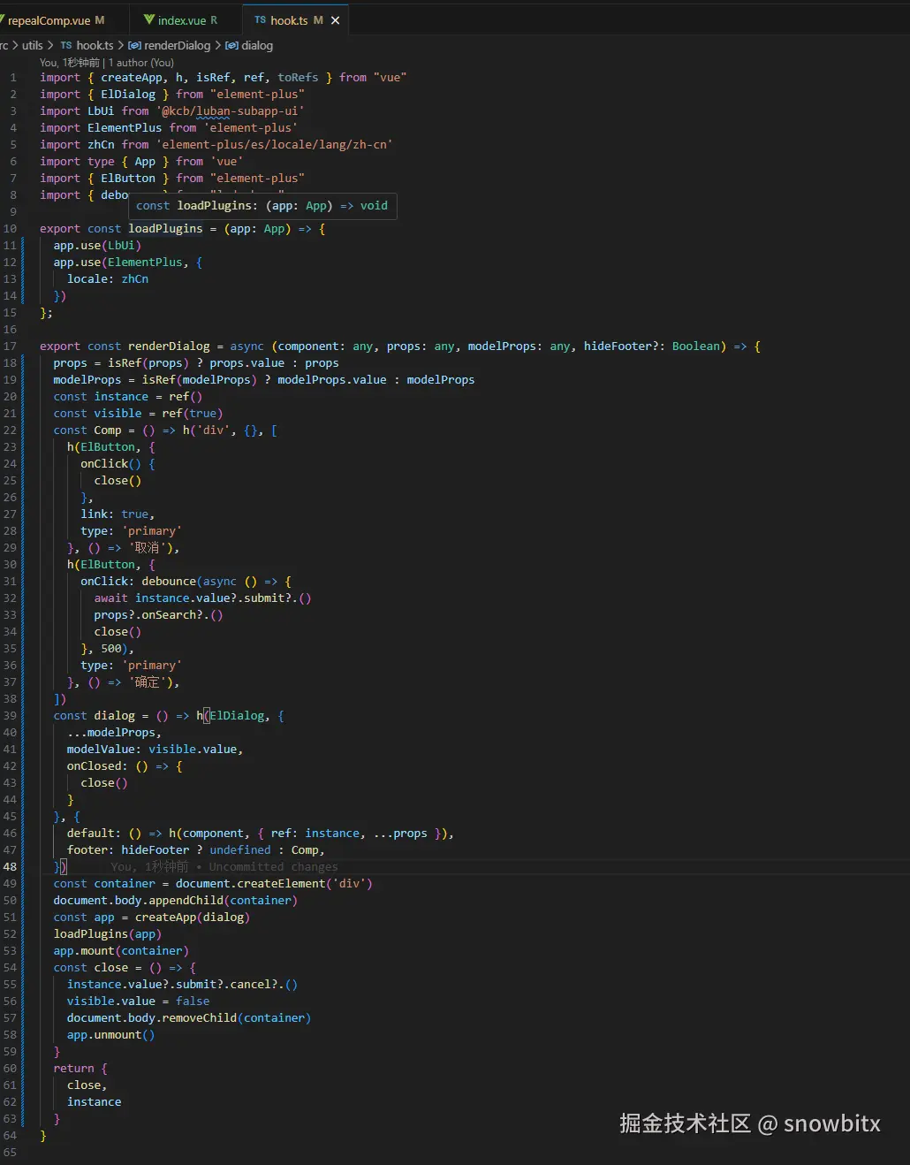Open the hook.ts breadcrumb item

pos(95,45)
